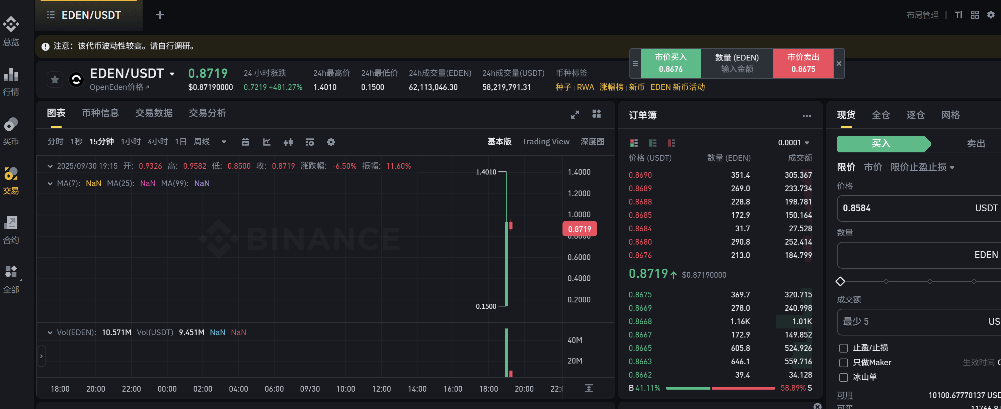
Task: Open the EDEN/USDT pair selector dropdown arrow
Action: click(x=172, y=74)
